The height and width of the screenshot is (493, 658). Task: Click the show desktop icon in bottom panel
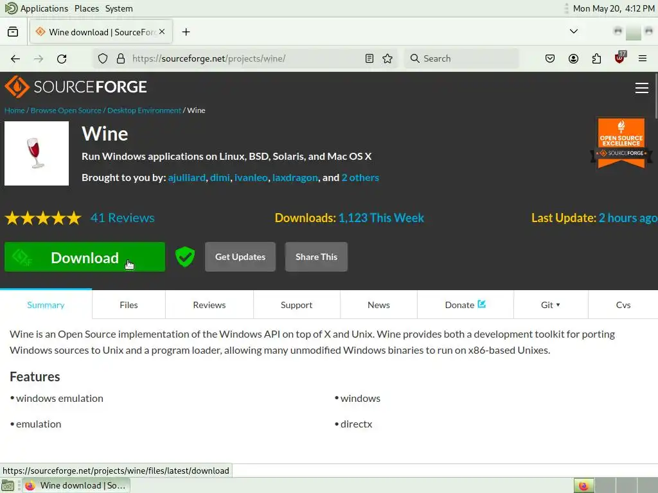point(8,485)
